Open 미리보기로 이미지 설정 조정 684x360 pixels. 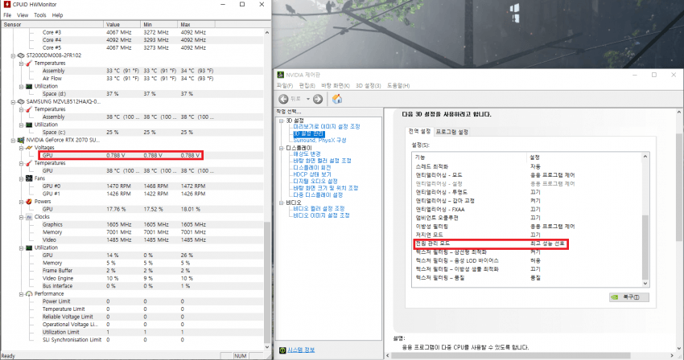click(x=326, y=126)
